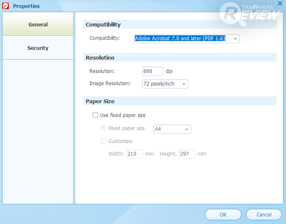The height and width of the screenshot is (224, 286).
Task: Click the Resolution dpi input field
Action: pos(153,71)
